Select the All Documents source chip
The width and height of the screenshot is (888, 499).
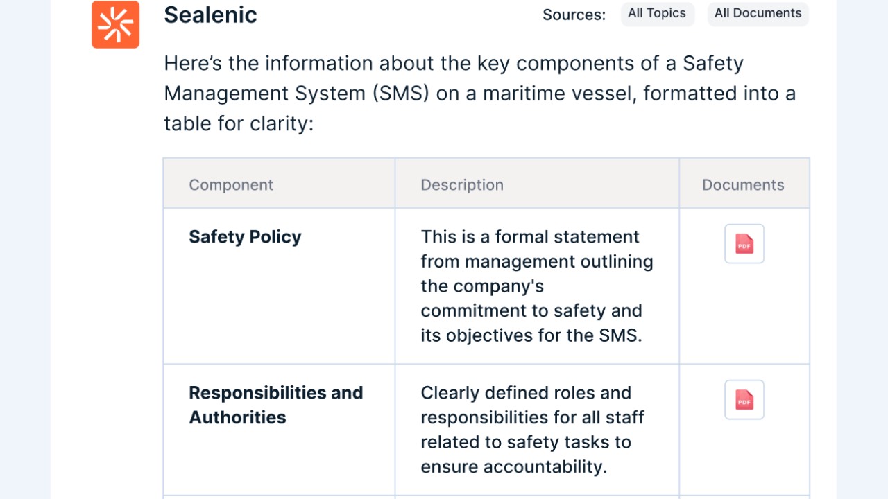click(758, 13)
